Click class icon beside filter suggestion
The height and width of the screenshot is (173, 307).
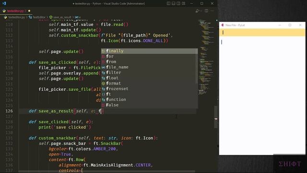tap(104, 73)
